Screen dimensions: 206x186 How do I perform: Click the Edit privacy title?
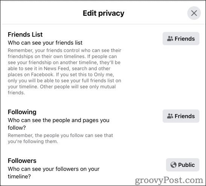click(x=103, y=13)
